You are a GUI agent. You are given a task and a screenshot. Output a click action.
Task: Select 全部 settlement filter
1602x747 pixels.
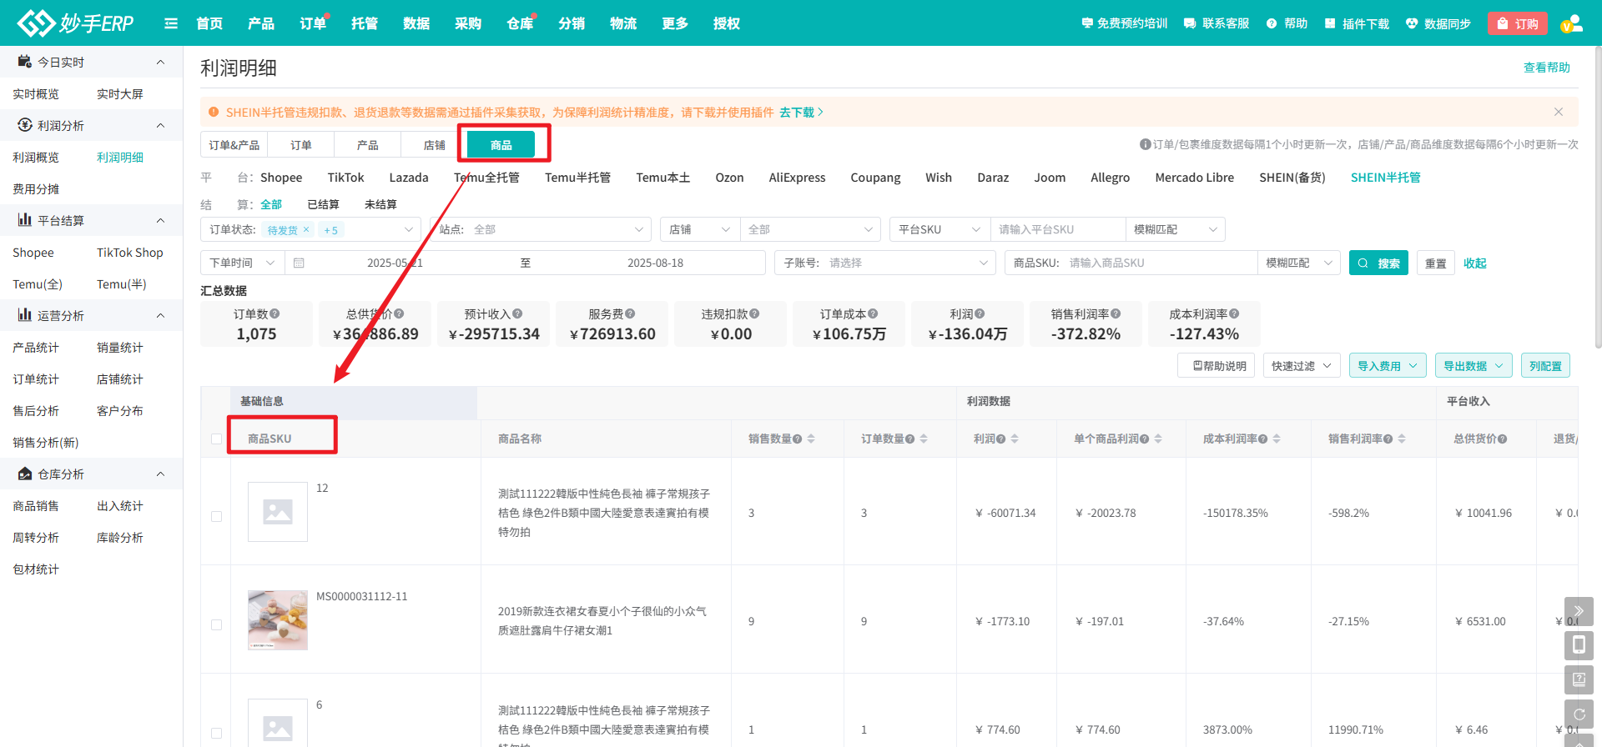[271, 204]
